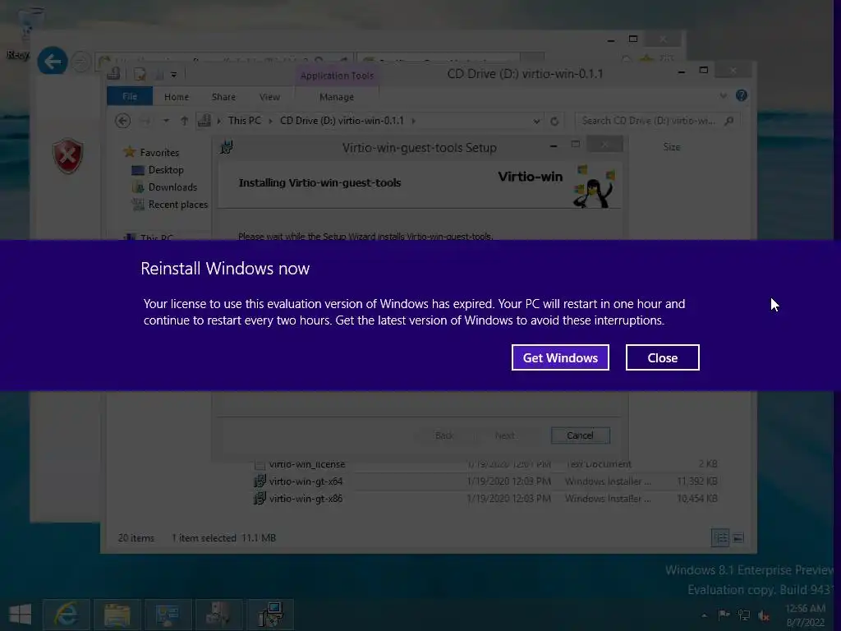Click the red shield error icon
841x631 pixels.
coord(67,155)
